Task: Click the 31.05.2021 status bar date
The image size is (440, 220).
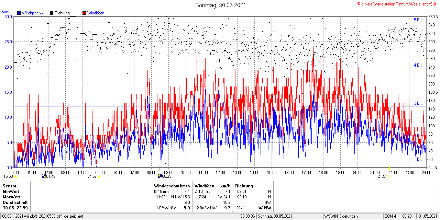Action: point(427,216)
